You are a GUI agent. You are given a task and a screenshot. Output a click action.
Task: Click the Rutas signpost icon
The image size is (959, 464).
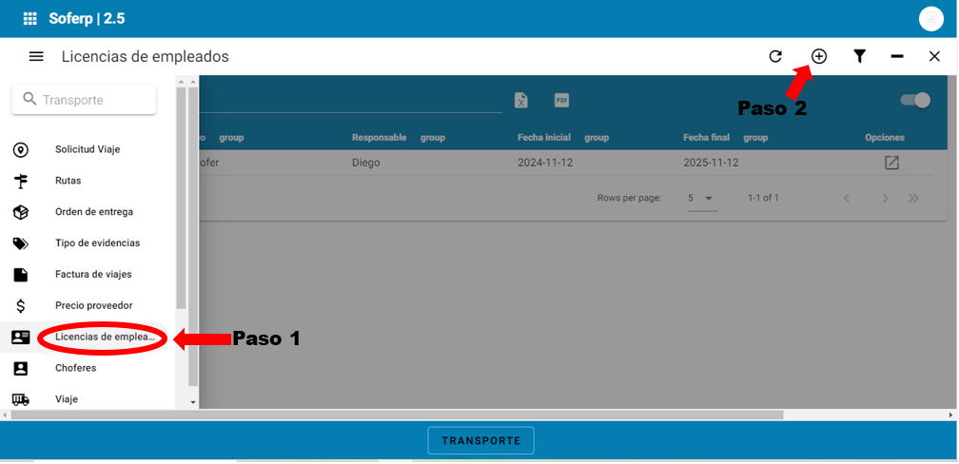[x=21, y=181]
